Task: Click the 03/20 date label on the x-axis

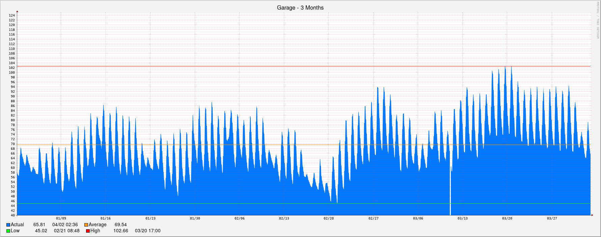Action: (x=507, y=218)
